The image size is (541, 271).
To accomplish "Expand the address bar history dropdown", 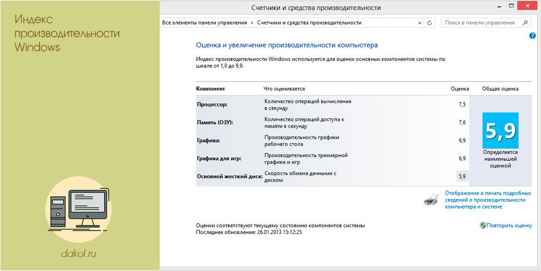I will (420, 23).
